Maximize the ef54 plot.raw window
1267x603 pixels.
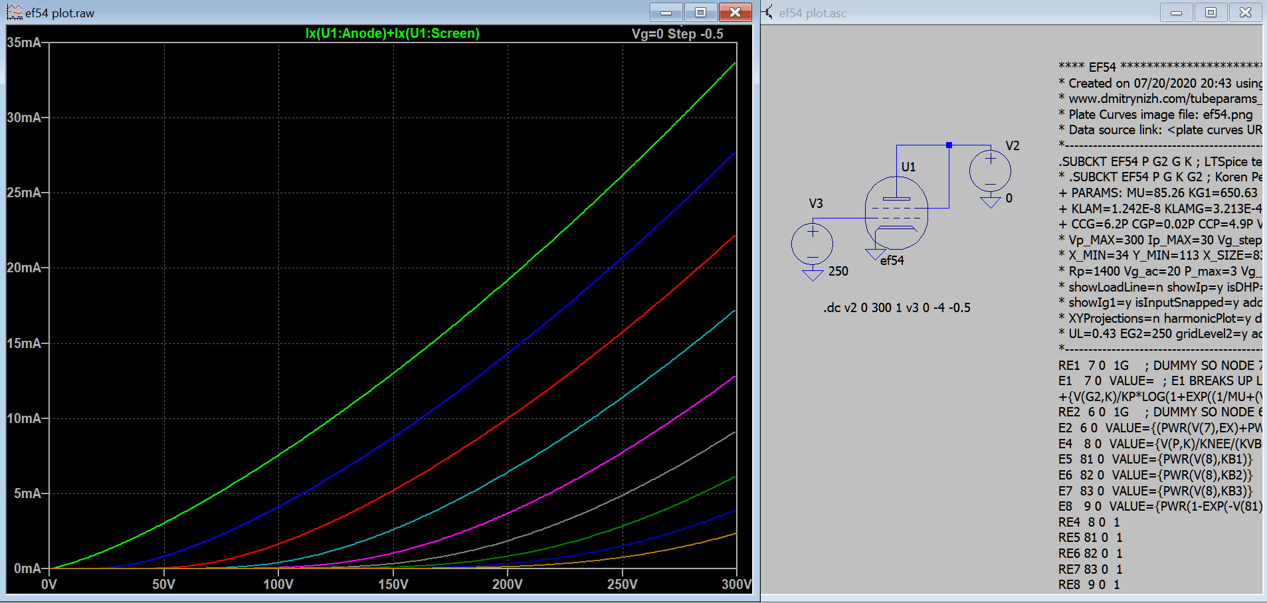[x=700, y=12]
